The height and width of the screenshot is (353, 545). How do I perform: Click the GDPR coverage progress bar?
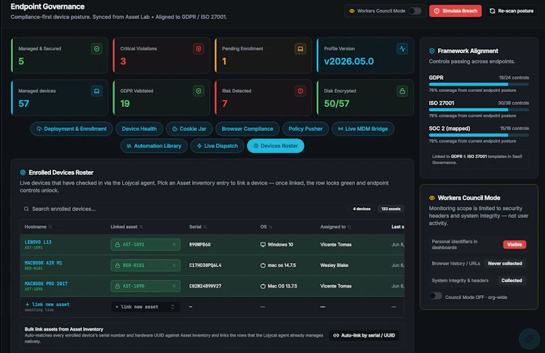click(x=479, y=85)
